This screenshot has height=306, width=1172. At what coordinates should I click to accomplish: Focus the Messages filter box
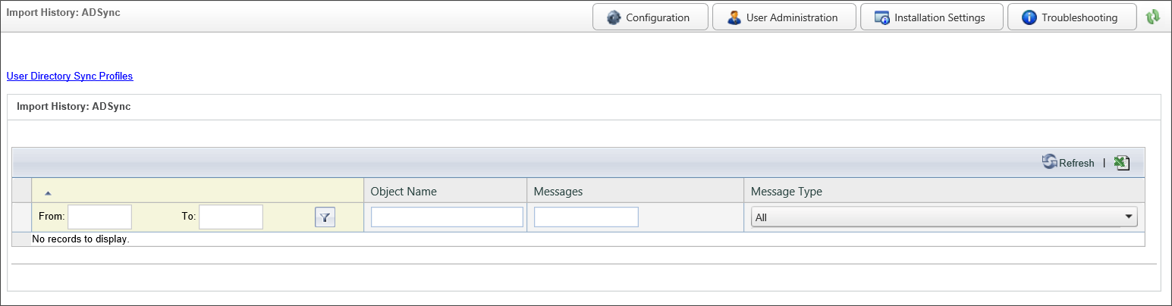tap(586, 217)
